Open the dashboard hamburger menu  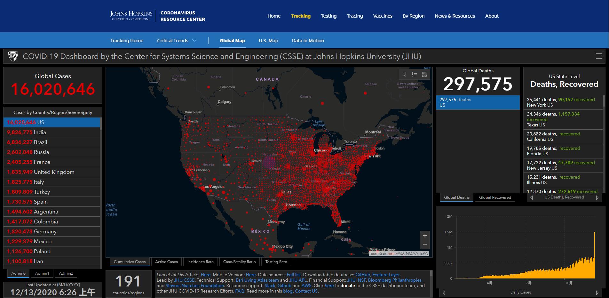[x=598, y=56]
